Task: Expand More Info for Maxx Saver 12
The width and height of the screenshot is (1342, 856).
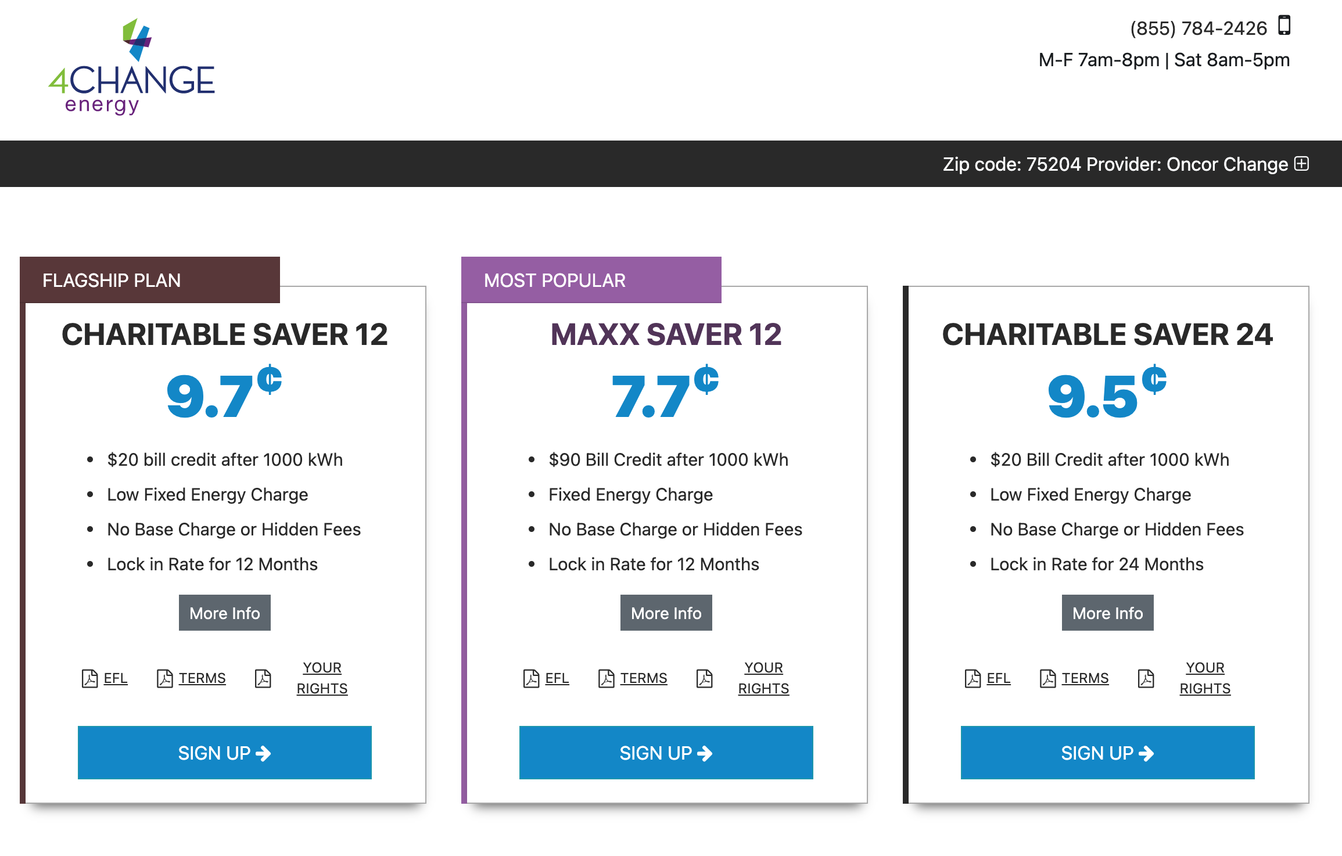Action: (x=666, y=613)
